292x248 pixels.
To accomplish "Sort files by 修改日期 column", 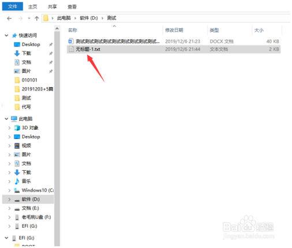I will point(174,30).
